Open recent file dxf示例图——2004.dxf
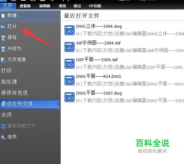This screenshot has height=164, width=184. point(98,43)
